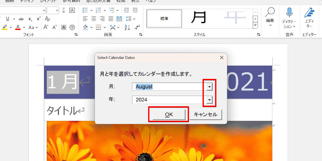Open the フォント dialog launcher
Screen dimensions: 322x161
point(76,35)
